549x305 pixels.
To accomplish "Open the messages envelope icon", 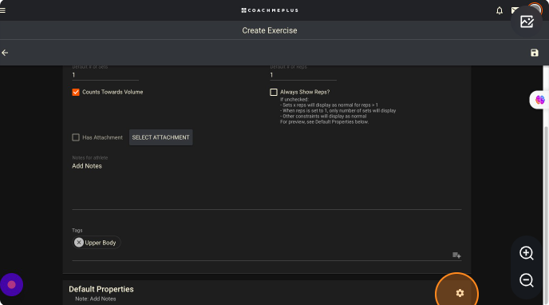I will tap(515, 10).
